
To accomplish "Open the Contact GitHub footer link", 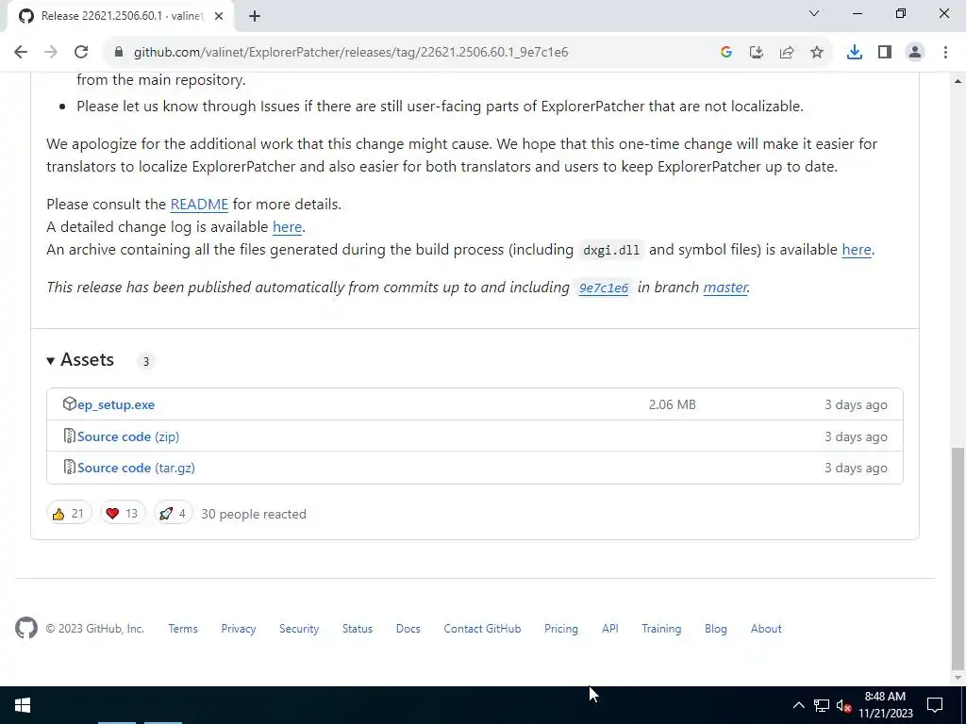I will [482, 629].
